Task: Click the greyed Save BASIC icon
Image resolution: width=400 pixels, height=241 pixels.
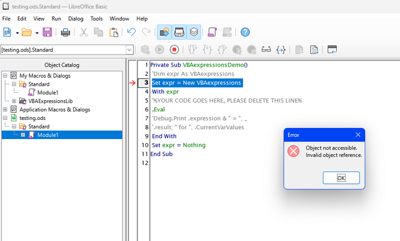Action: click(x=227, y=32)
